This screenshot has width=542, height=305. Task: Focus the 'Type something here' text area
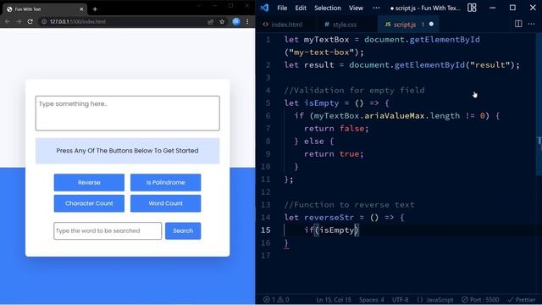tap(128, 113)
